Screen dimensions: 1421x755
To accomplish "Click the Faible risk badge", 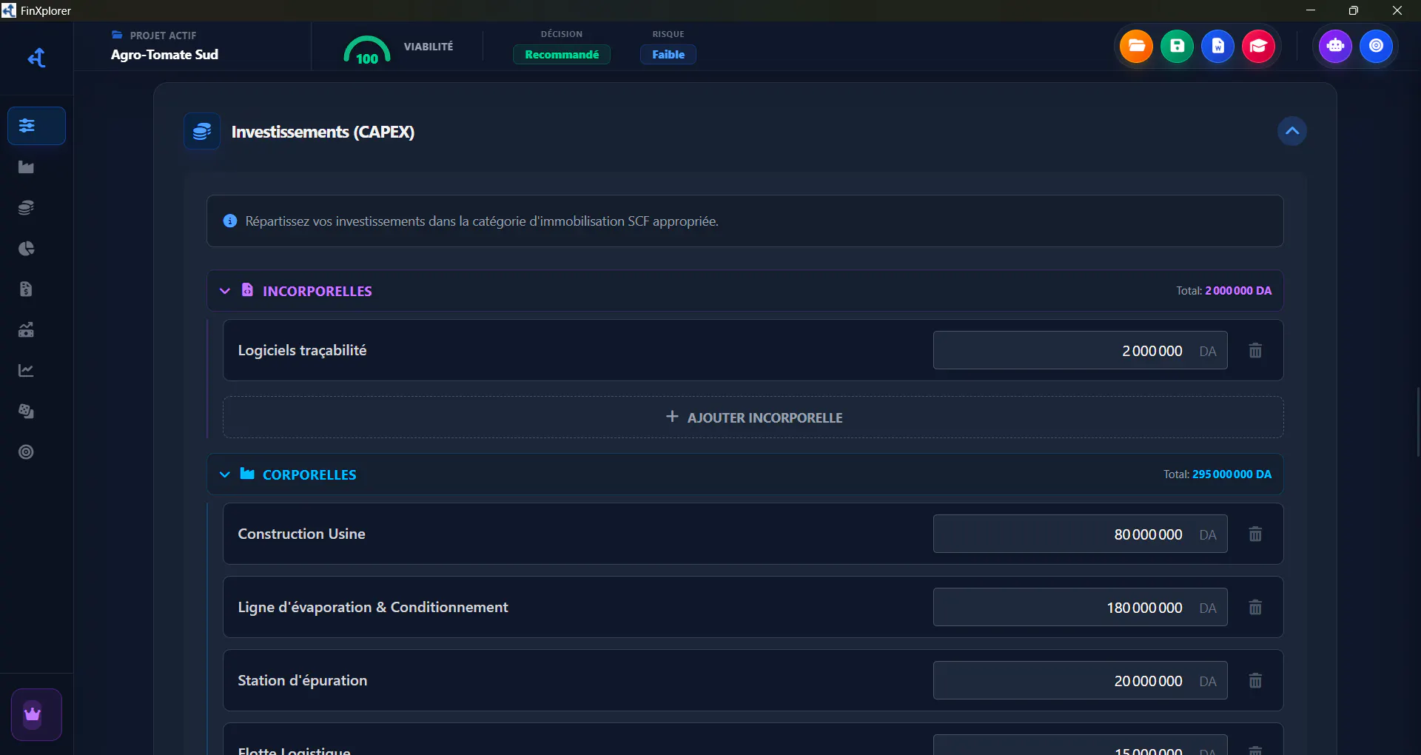I will tap(668, 55).
